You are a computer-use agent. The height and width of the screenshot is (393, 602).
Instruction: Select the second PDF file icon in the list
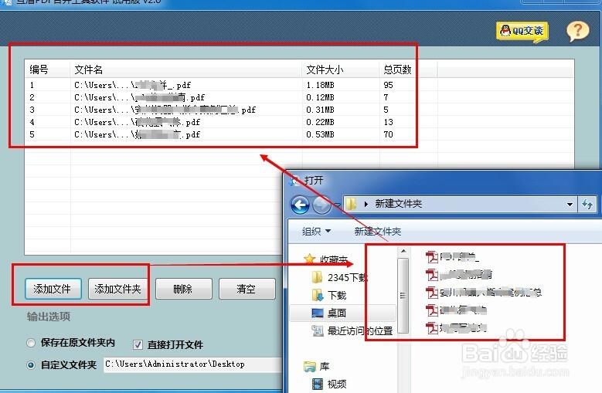click(432, 275)
